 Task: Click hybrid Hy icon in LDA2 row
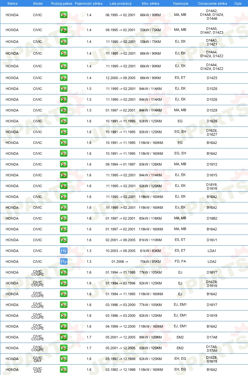point(63,262)
